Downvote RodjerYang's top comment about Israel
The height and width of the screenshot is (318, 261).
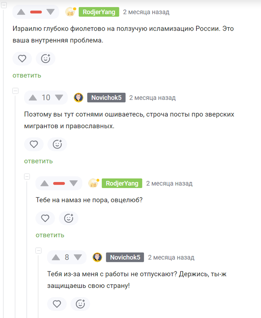click(x=51, y=12)
